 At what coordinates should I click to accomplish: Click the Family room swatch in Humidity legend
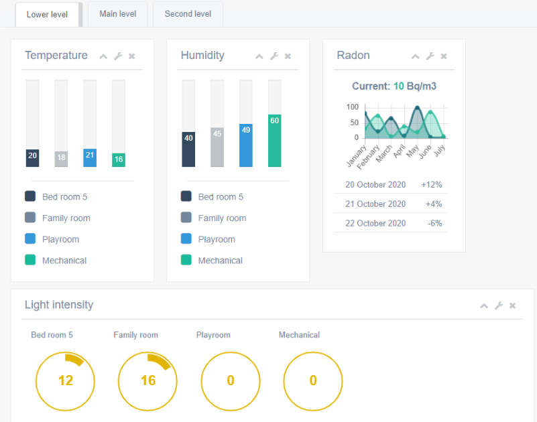[186, 218]
